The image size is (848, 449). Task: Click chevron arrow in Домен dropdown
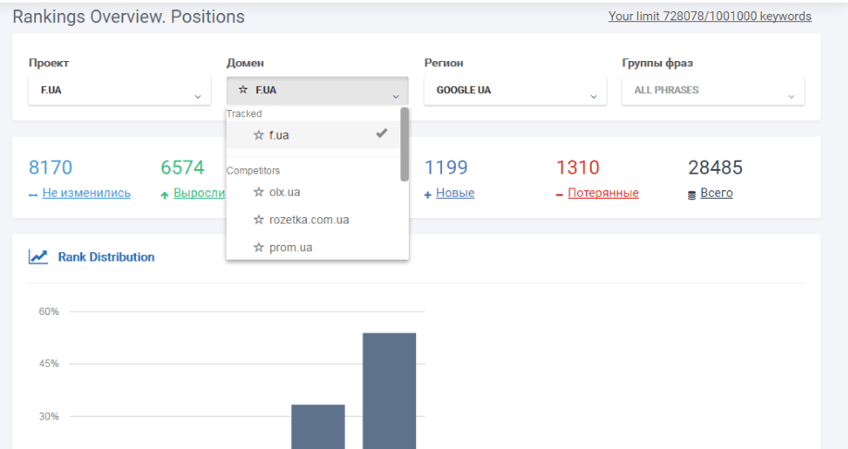click(396, 96)
